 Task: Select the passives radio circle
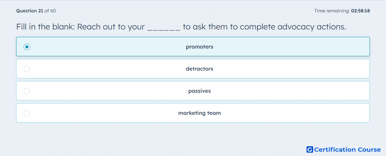coord(27,91)
